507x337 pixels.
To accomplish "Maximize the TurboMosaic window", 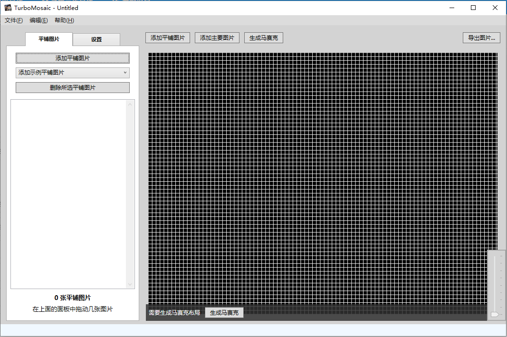I will 473,8.
